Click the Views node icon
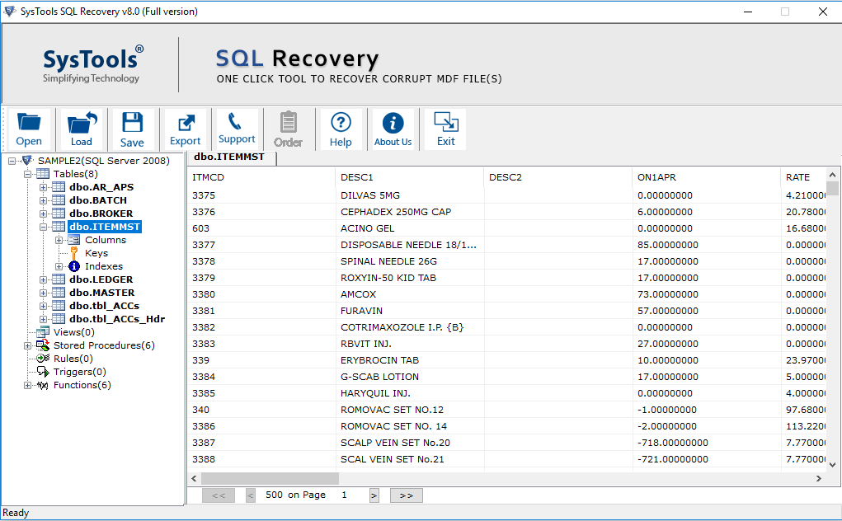Screen dimensions: 842x521 43,332
